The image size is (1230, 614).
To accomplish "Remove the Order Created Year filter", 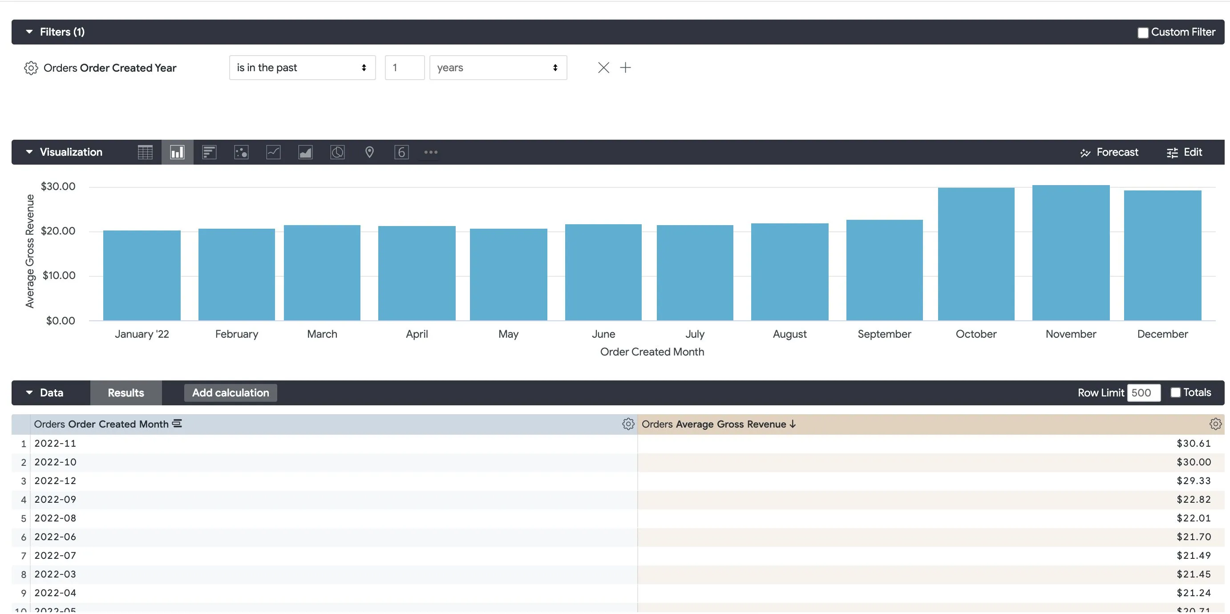I will [x=603, y=68].
